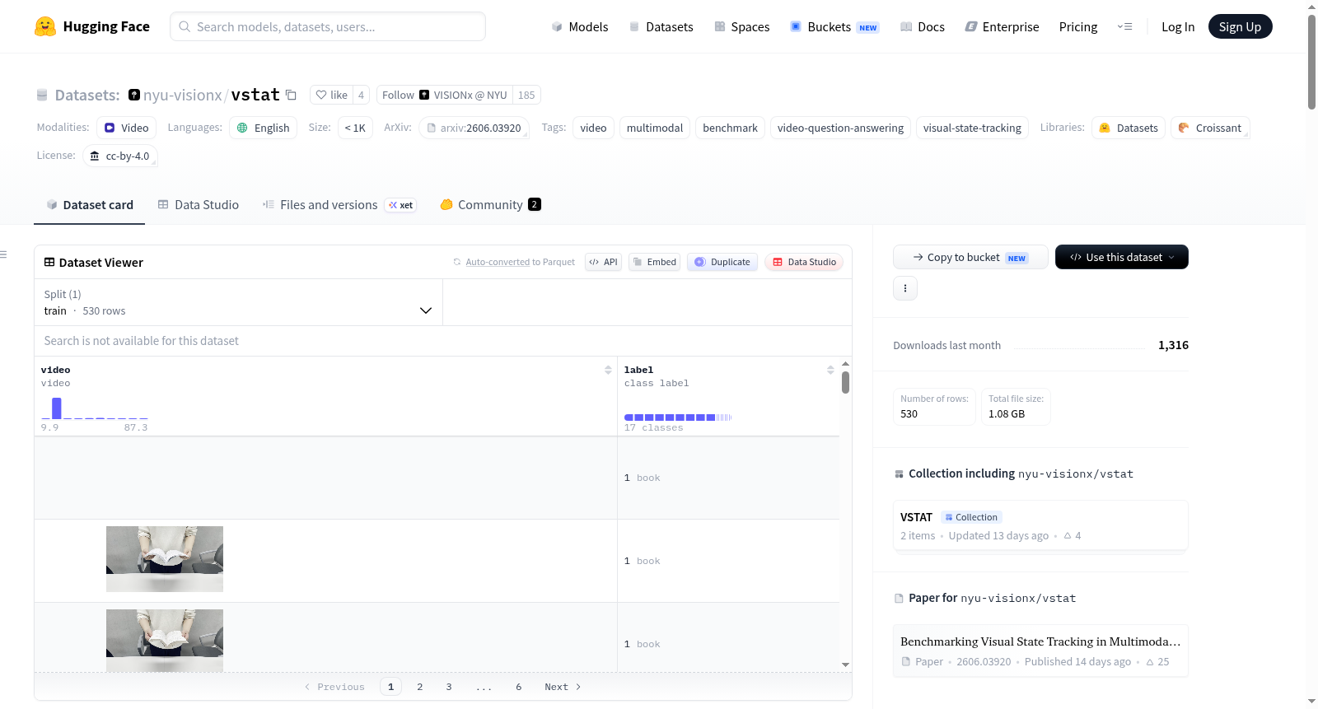
Task: Click the Hugging Face logo icon
Action: point(45,26)
